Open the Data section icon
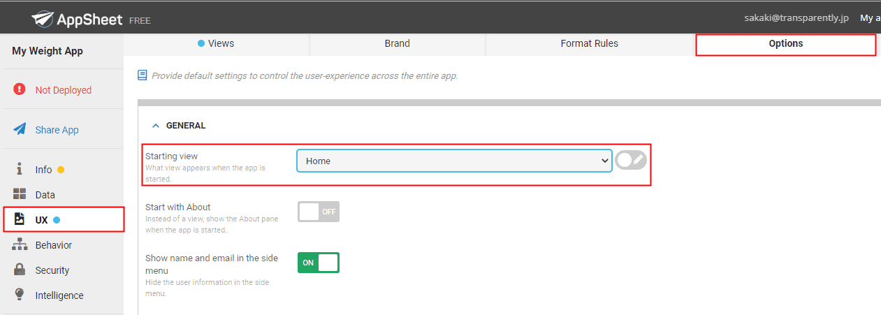The width and height of the screenshot is (881, 315). (20, 195)
